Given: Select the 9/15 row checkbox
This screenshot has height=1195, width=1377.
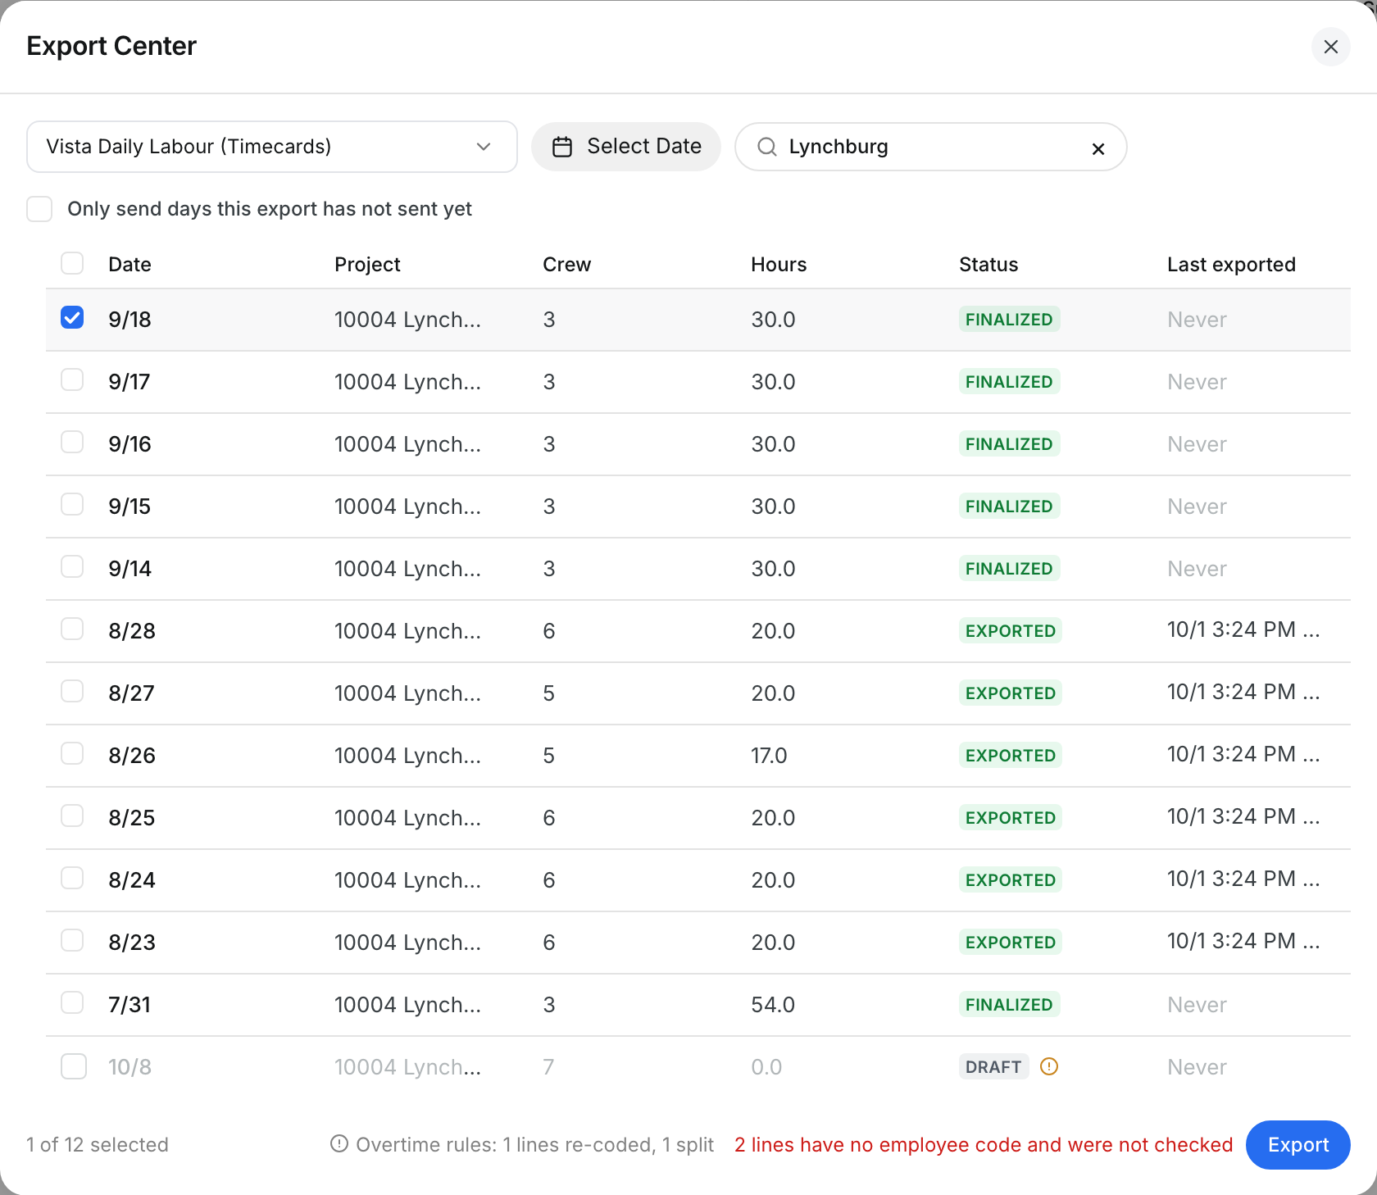Looking at the screenshot, I should point(72,504).
